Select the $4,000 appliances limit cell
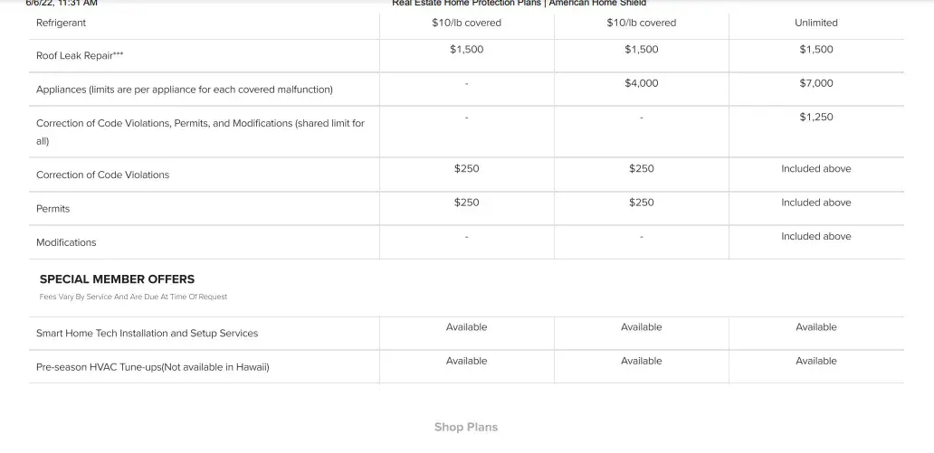Viewport: 934px width, 453px height. pyautogui.click(x=641, y=83)
